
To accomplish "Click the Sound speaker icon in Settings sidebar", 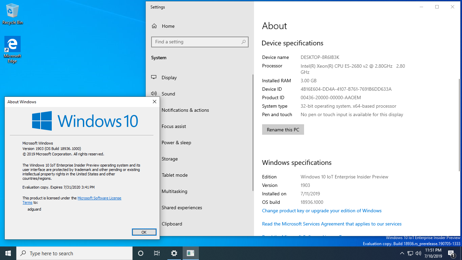I will click(x=154, y=94).
